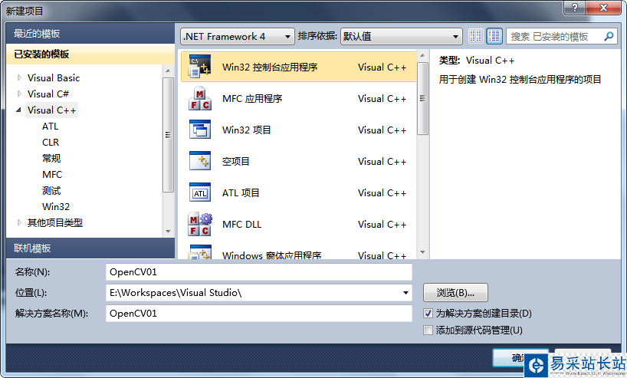Click the 搜索 已安装的模板 search box
Screen dimensions: 627x378
(x=562, y=36)
